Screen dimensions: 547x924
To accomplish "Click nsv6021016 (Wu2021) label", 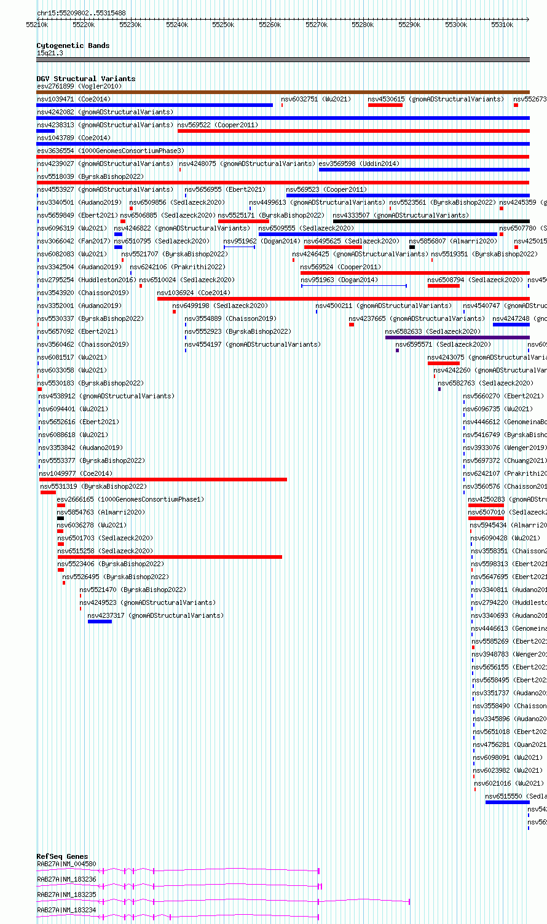I will (x=509, y=783).
